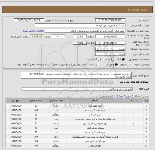Select row item اسید غیر آلی

coord(95,115)
